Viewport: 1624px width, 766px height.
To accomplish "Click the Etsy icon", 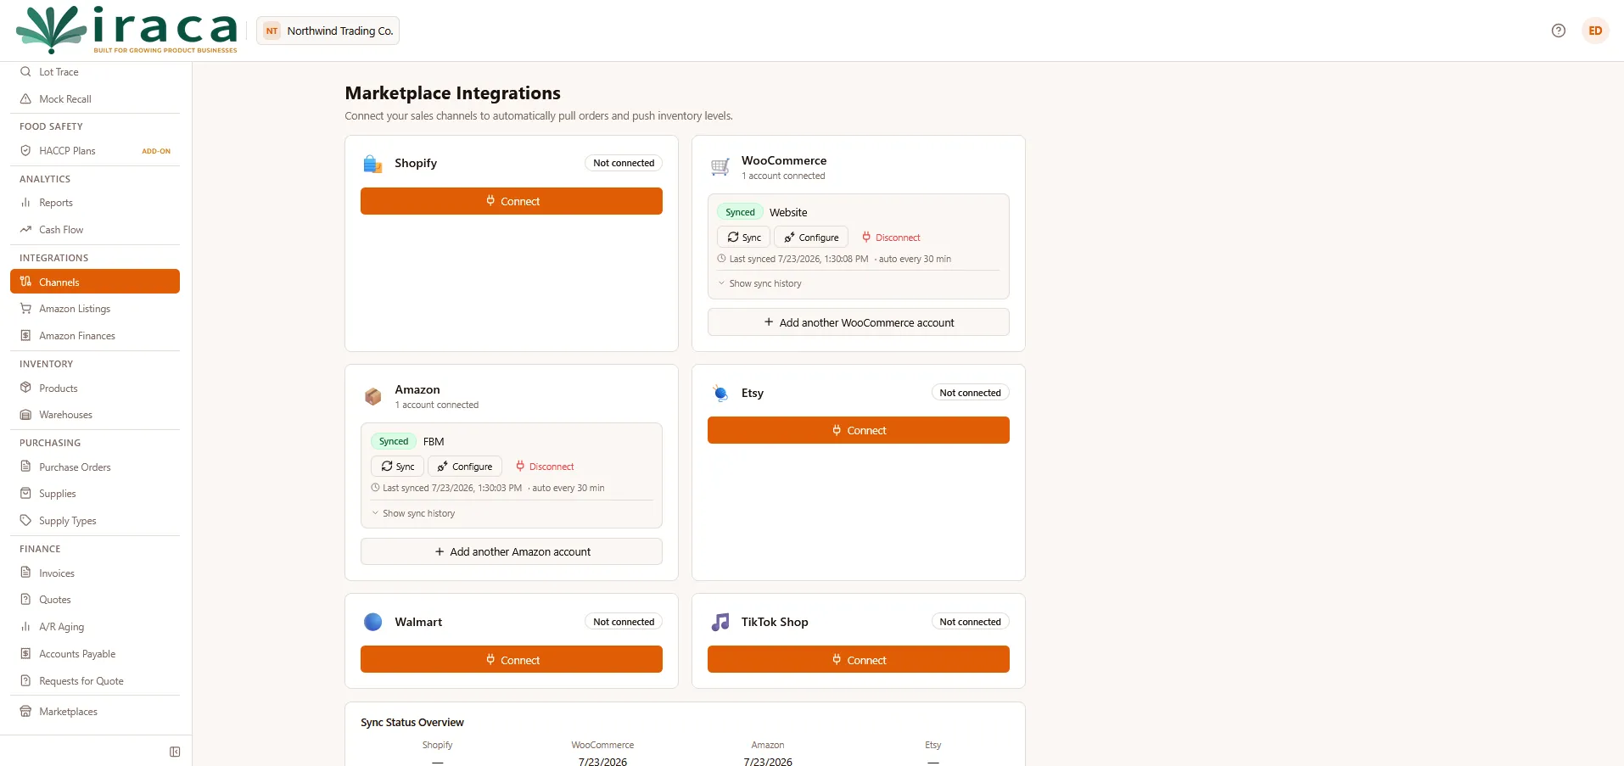I will [720, 393].
